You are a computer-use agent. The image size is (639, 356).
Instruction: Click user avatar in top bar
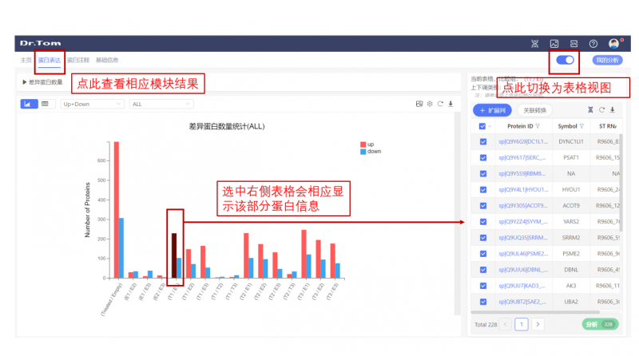click(613, 43)
